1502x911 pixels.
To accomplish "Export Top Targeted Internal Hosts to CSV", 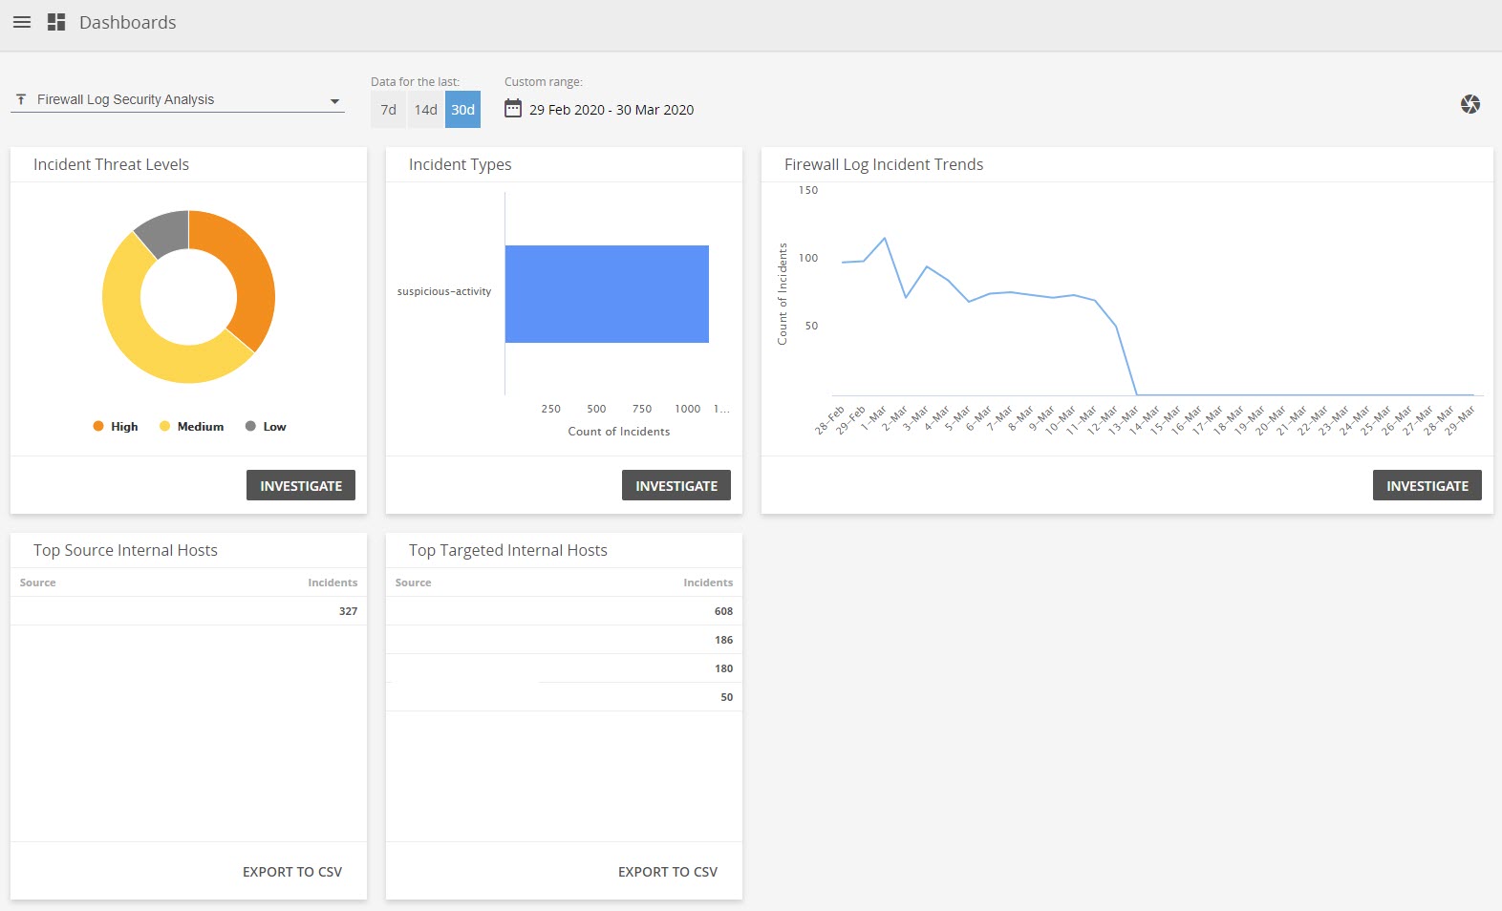I will [668, 872].
